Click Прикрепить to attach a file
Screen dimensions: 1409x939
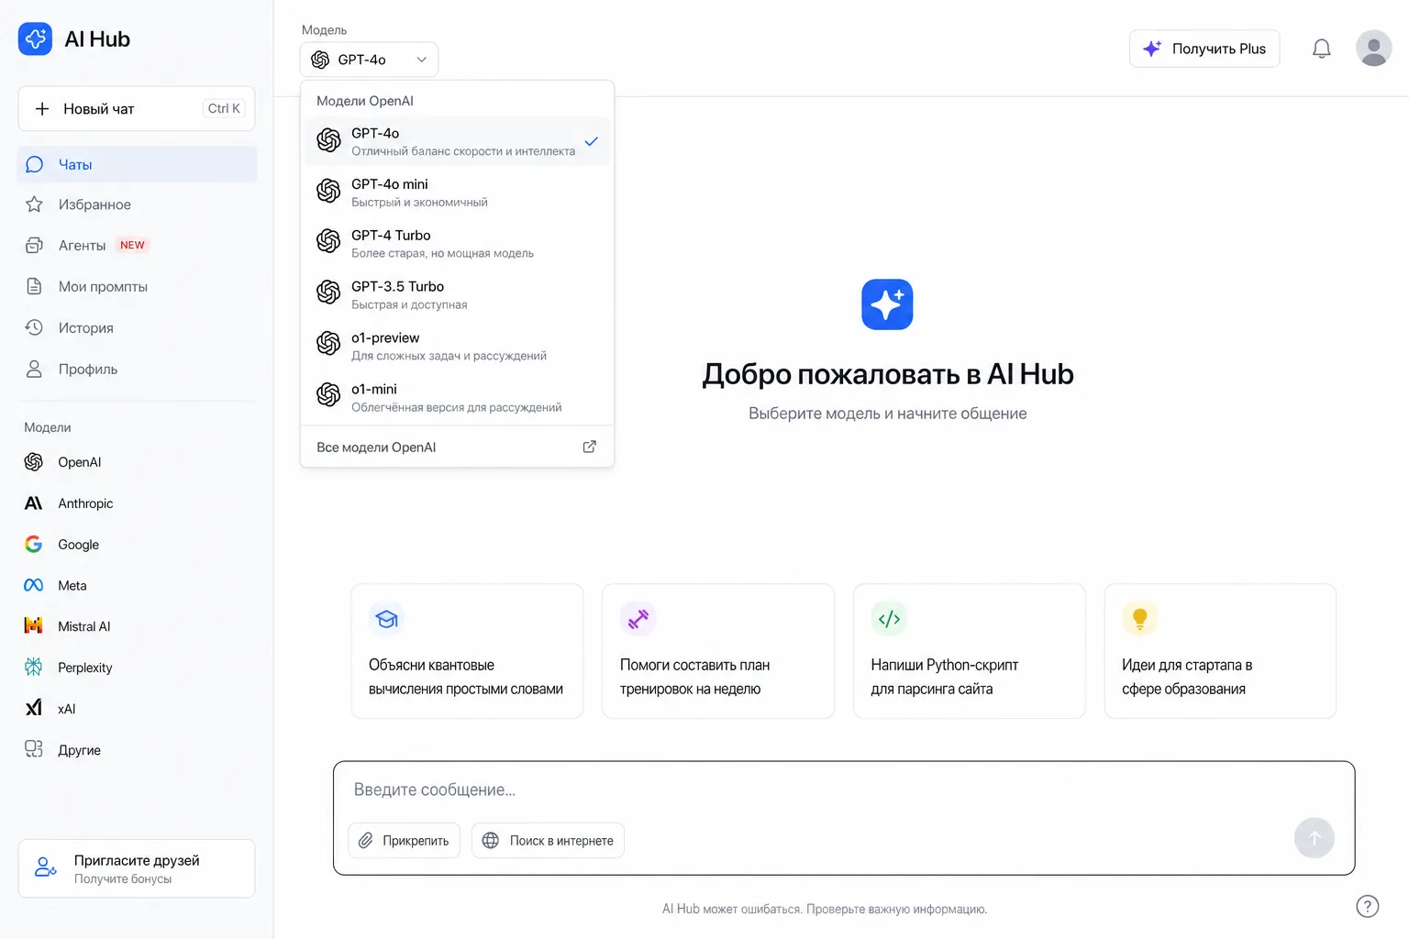coord(404,840)
